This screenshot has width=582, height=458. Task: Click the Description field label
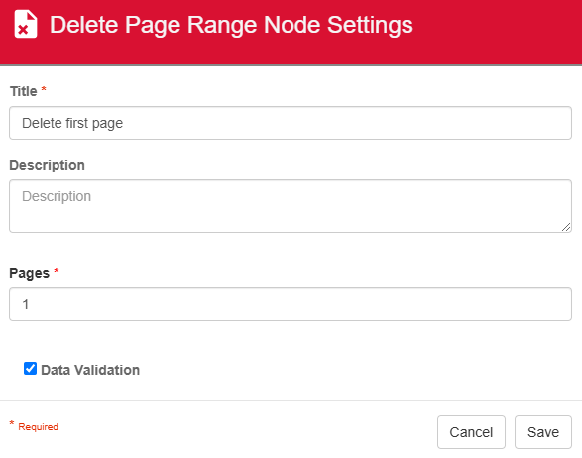48,165
